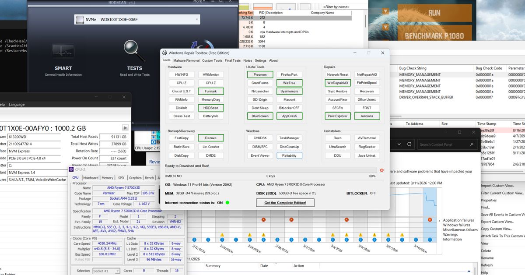Image resolution: width=525 pixels, height=275 pixels.
Task: Click the CPU-Z title bar icon
Action: [x=71, y=169]
